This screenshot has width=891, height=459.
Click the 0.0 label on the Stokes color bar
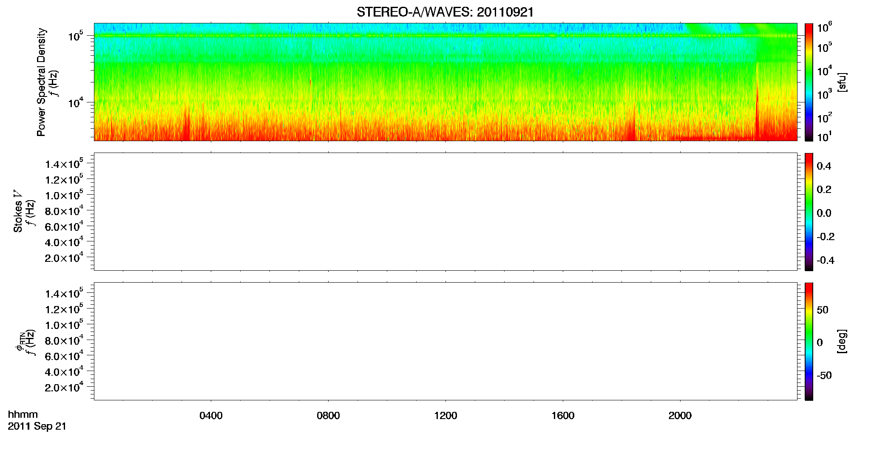[824, 213]
